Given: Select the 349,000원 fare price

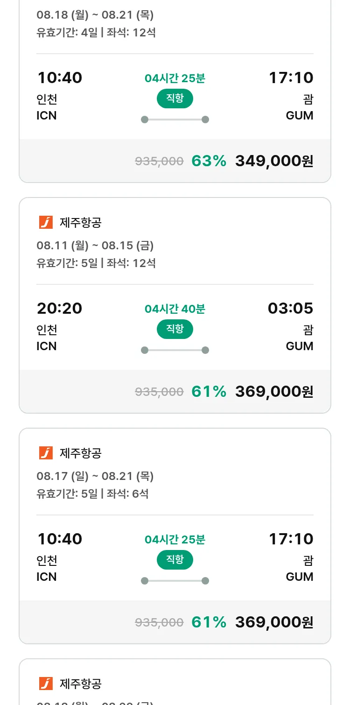Looking at the screenshot, I should [274, 161].
